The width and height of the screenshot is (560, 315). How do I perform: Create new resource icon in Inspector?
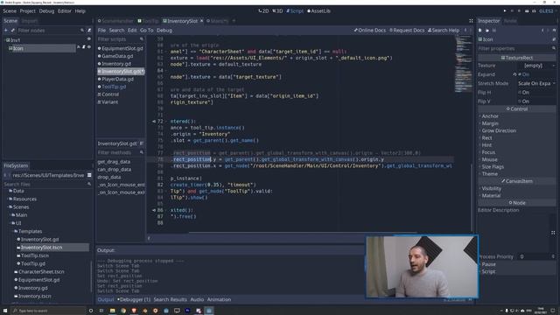[x=480, y=31]
